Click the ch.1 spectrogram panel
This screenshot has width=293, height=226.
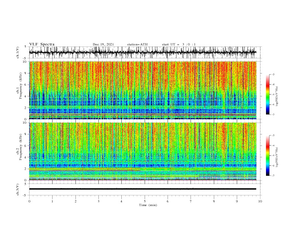(143, 90)
